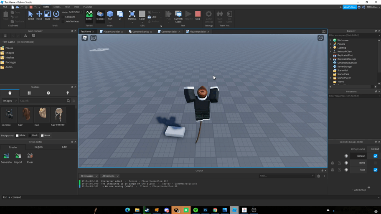
Task: Open Toolbox Recent clock tab
Action: pyautogui.click(x=48, y=93)
